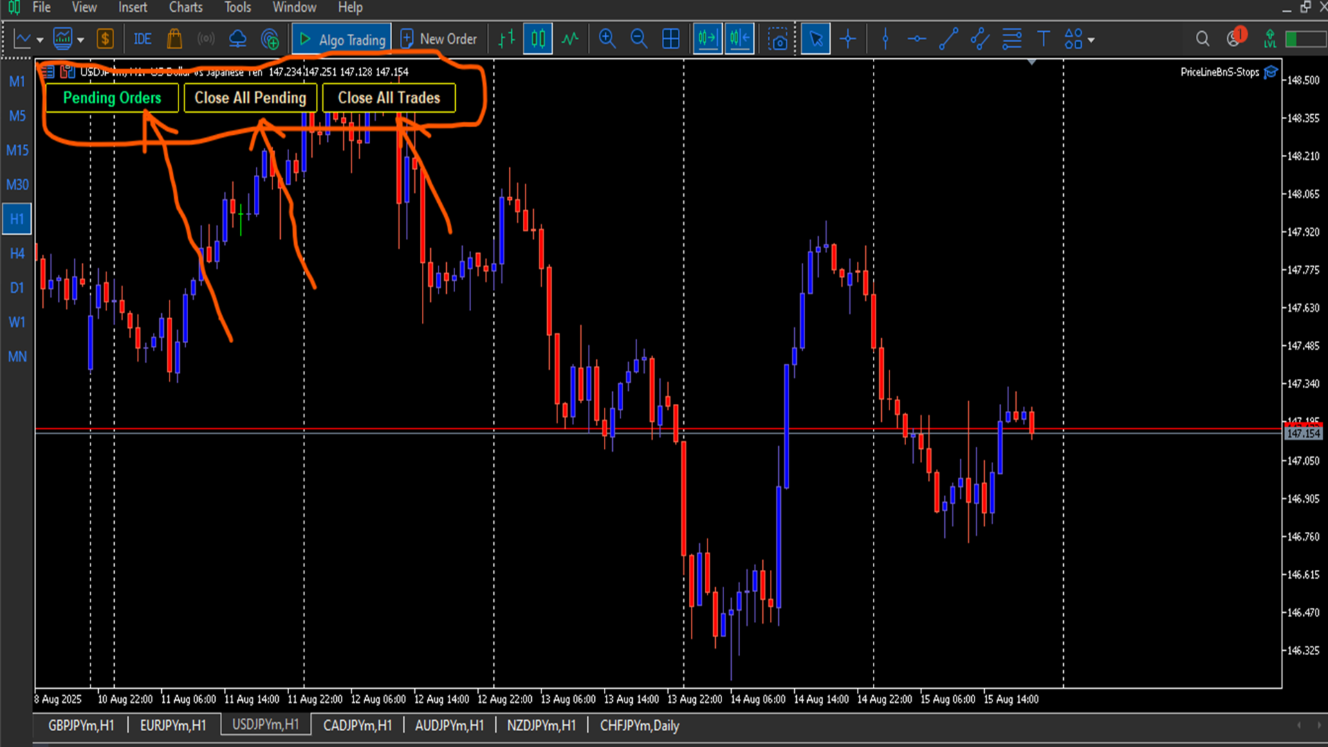
Task: Switch chart to line chart mode
Action: 570,39
